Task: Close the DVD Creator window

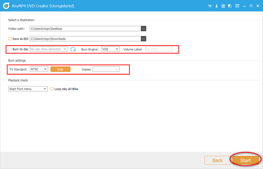Action: [258, 6]
